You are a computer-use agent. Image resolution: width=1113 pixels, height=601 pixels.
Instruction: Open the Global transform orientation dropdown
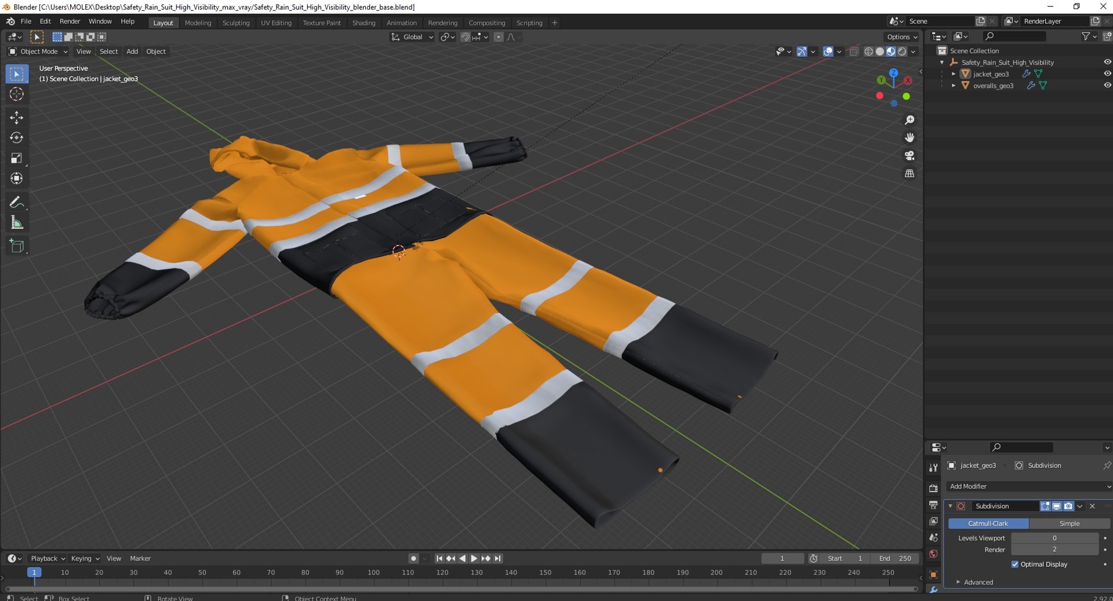(412, 37)
